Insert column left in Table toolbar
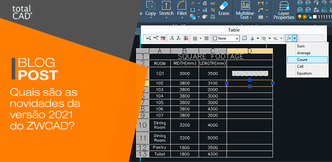The height and width of the screenshot is (162, 332). [172, 38]
